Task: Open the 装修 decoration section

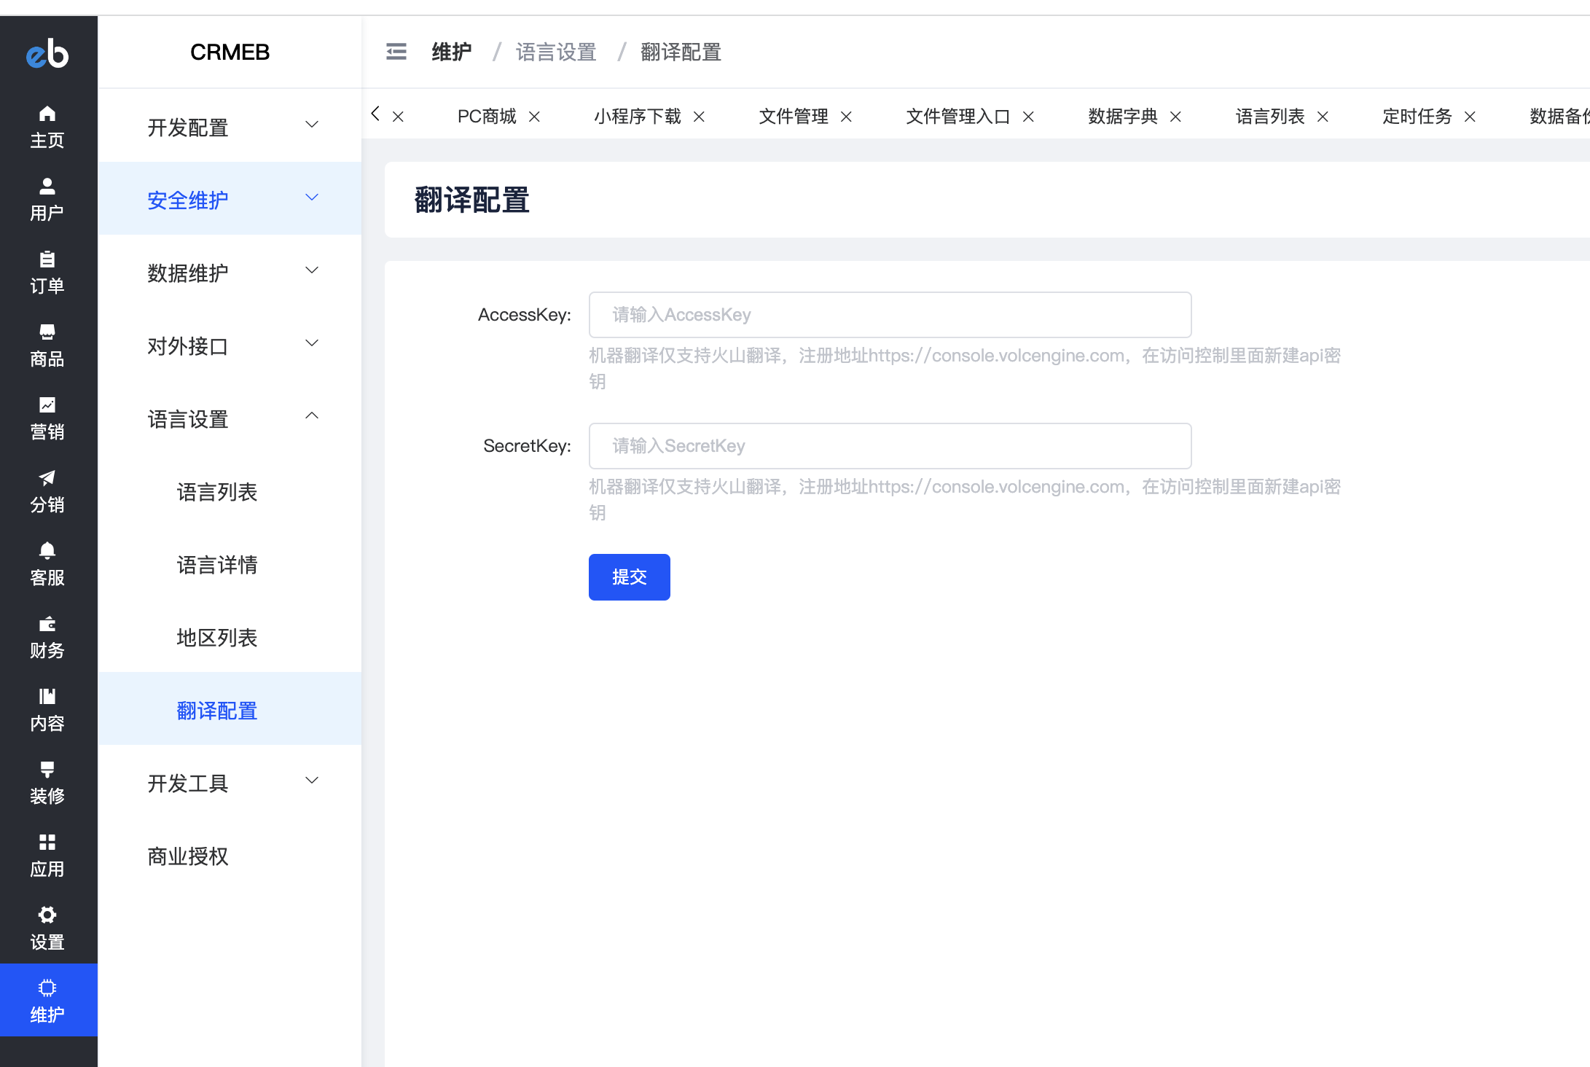Action: [47, 783]
